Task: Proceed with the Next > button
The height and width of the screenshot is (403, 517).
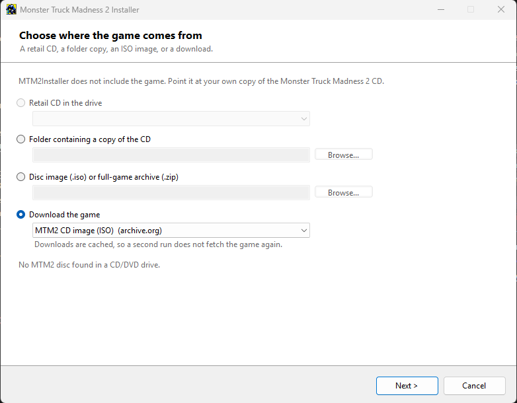Action: point(407,386)
